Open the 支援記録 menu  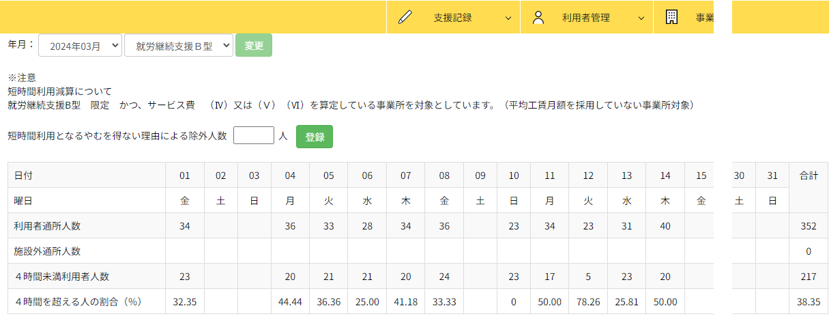tap(452, 18)
